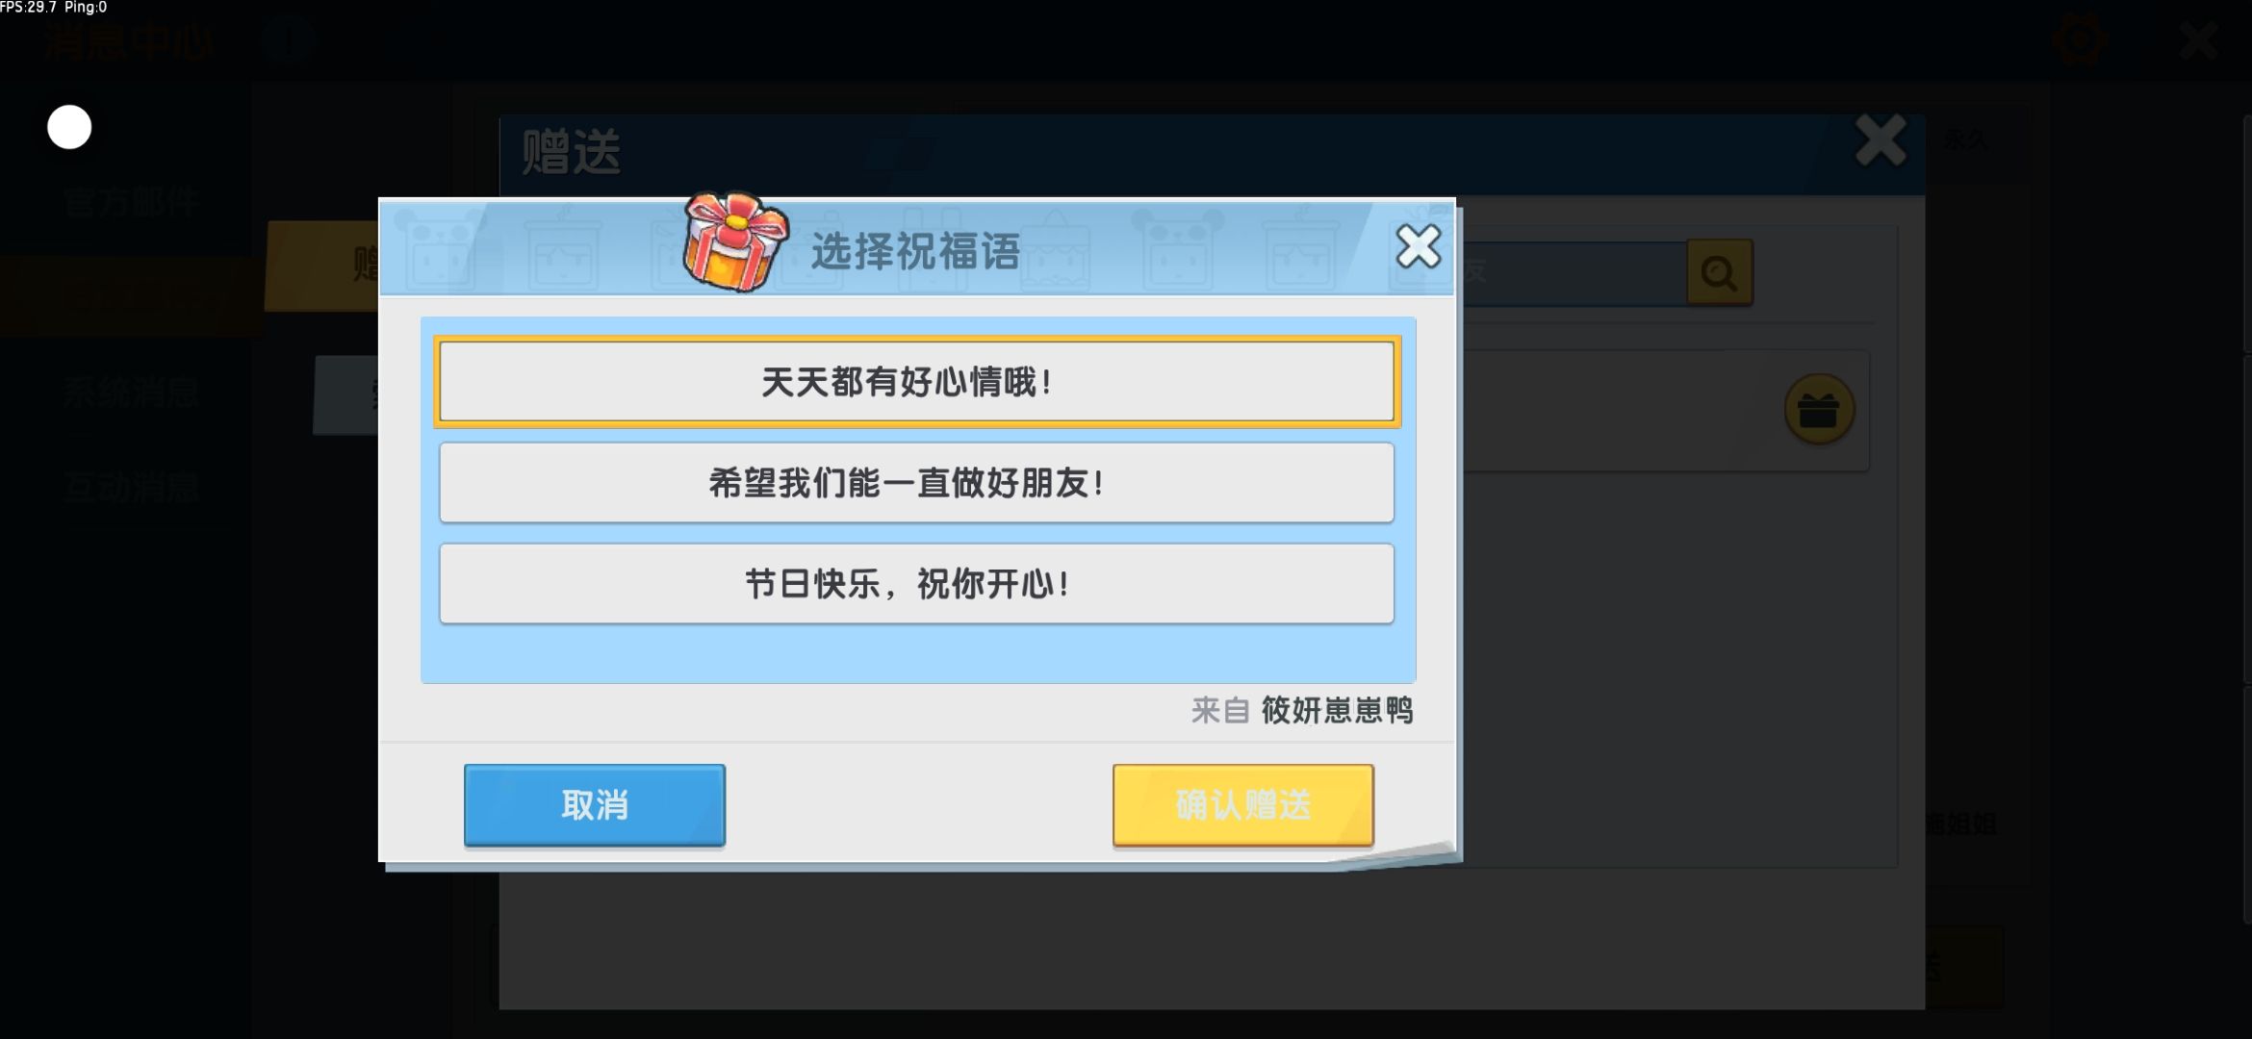
Task: Select blessing 天天都有好心情哦!
Action: 916,382
